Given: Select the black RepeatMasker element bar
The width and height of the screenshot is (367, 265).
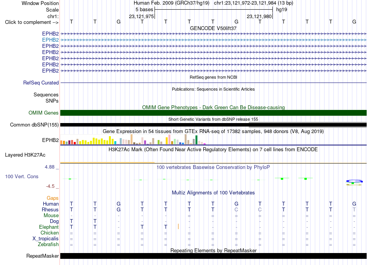Looking at the screenshot, I should pos(213,256).
